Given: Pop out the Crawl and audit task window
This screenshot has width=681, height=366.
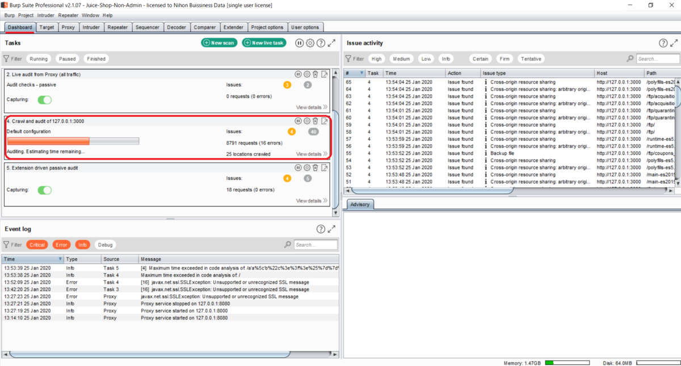Looking at the screenshot, I should click(x=325, y=121).
